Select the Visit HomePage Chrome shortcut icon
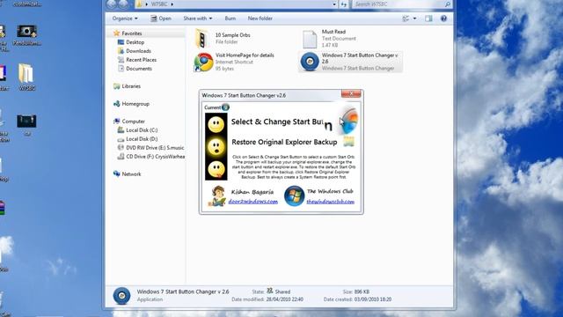This screenshot has height=317, width=563. 203,62
